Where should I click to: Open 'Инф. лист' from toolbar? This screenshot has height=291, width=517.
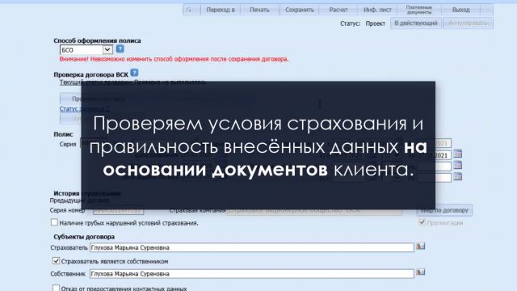[377, 10]
